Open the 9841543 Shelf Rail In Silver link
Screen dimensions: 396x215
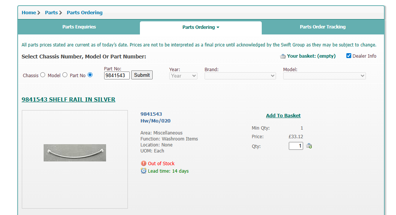[x=68, y=100]
